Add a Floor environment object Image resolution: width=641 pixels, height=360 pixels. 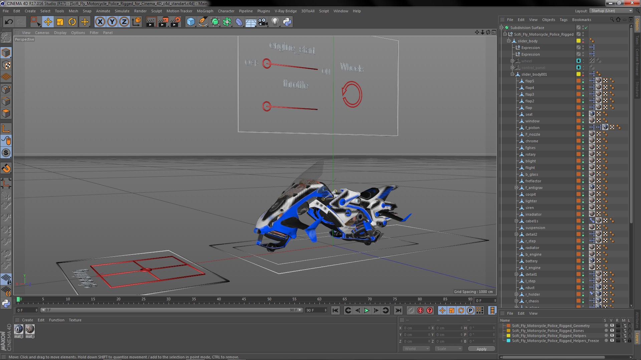[x=251, y=22]
